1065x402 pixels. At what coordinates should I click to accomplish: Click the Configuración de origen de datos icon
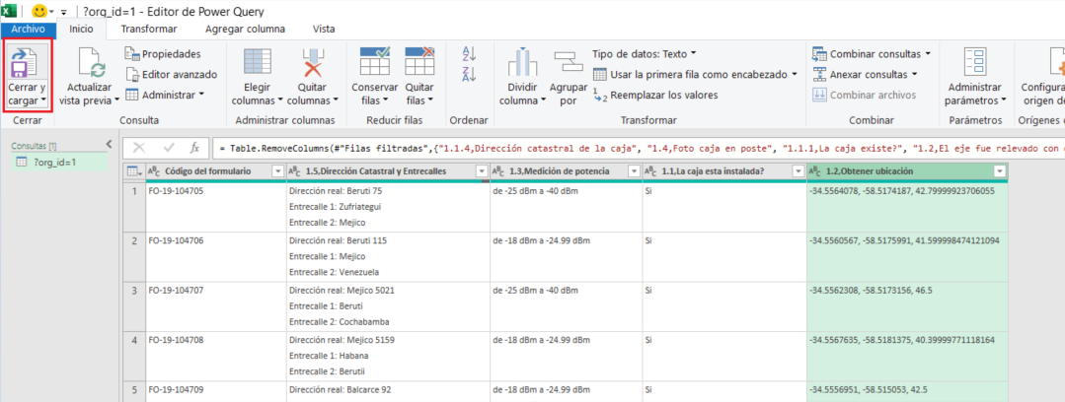[1058, 63]
